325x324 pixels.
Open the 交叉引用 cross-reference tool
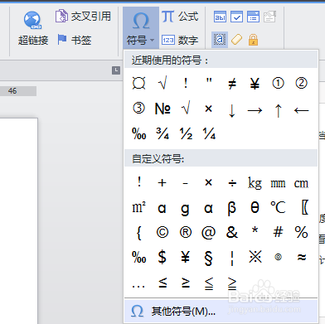[83, 17]
